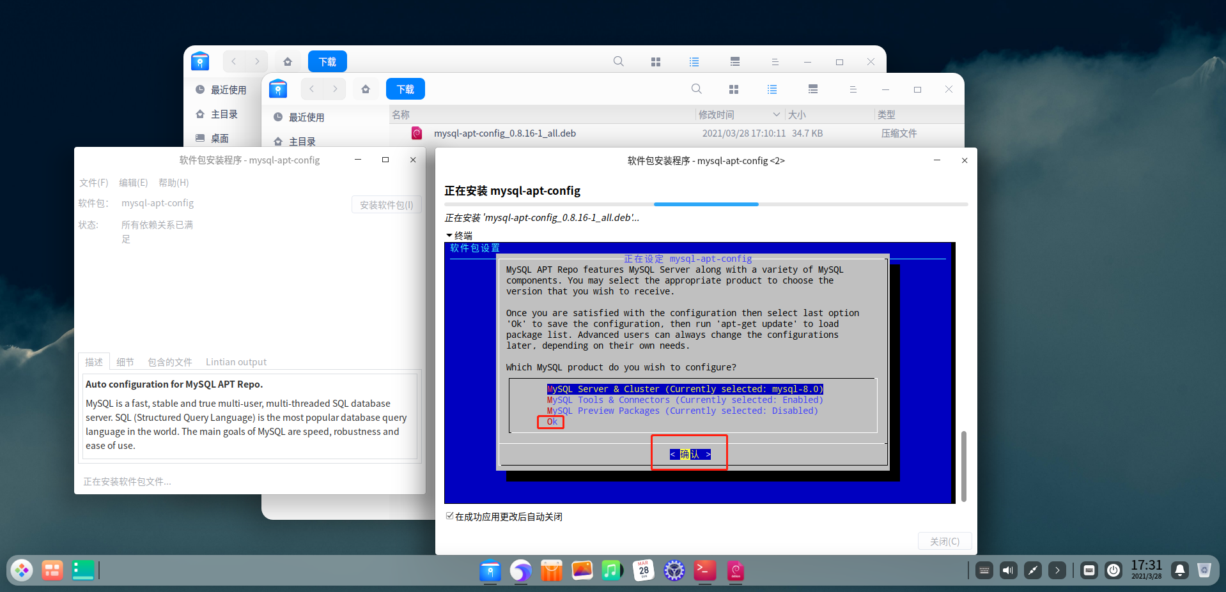This screenshot has height=592, width=1226.
Task: Click the terminal panel vertical scrollbar
Action: (963, 466)
